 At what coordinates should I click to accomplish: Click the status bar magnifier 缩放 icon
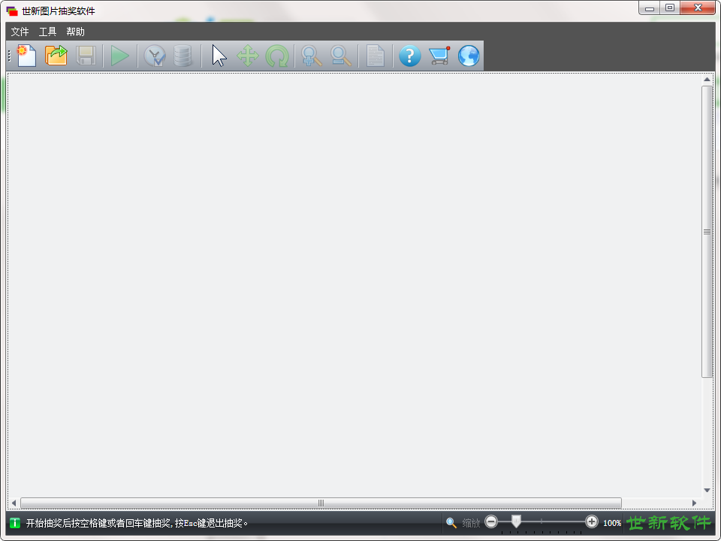coord(451,523)
